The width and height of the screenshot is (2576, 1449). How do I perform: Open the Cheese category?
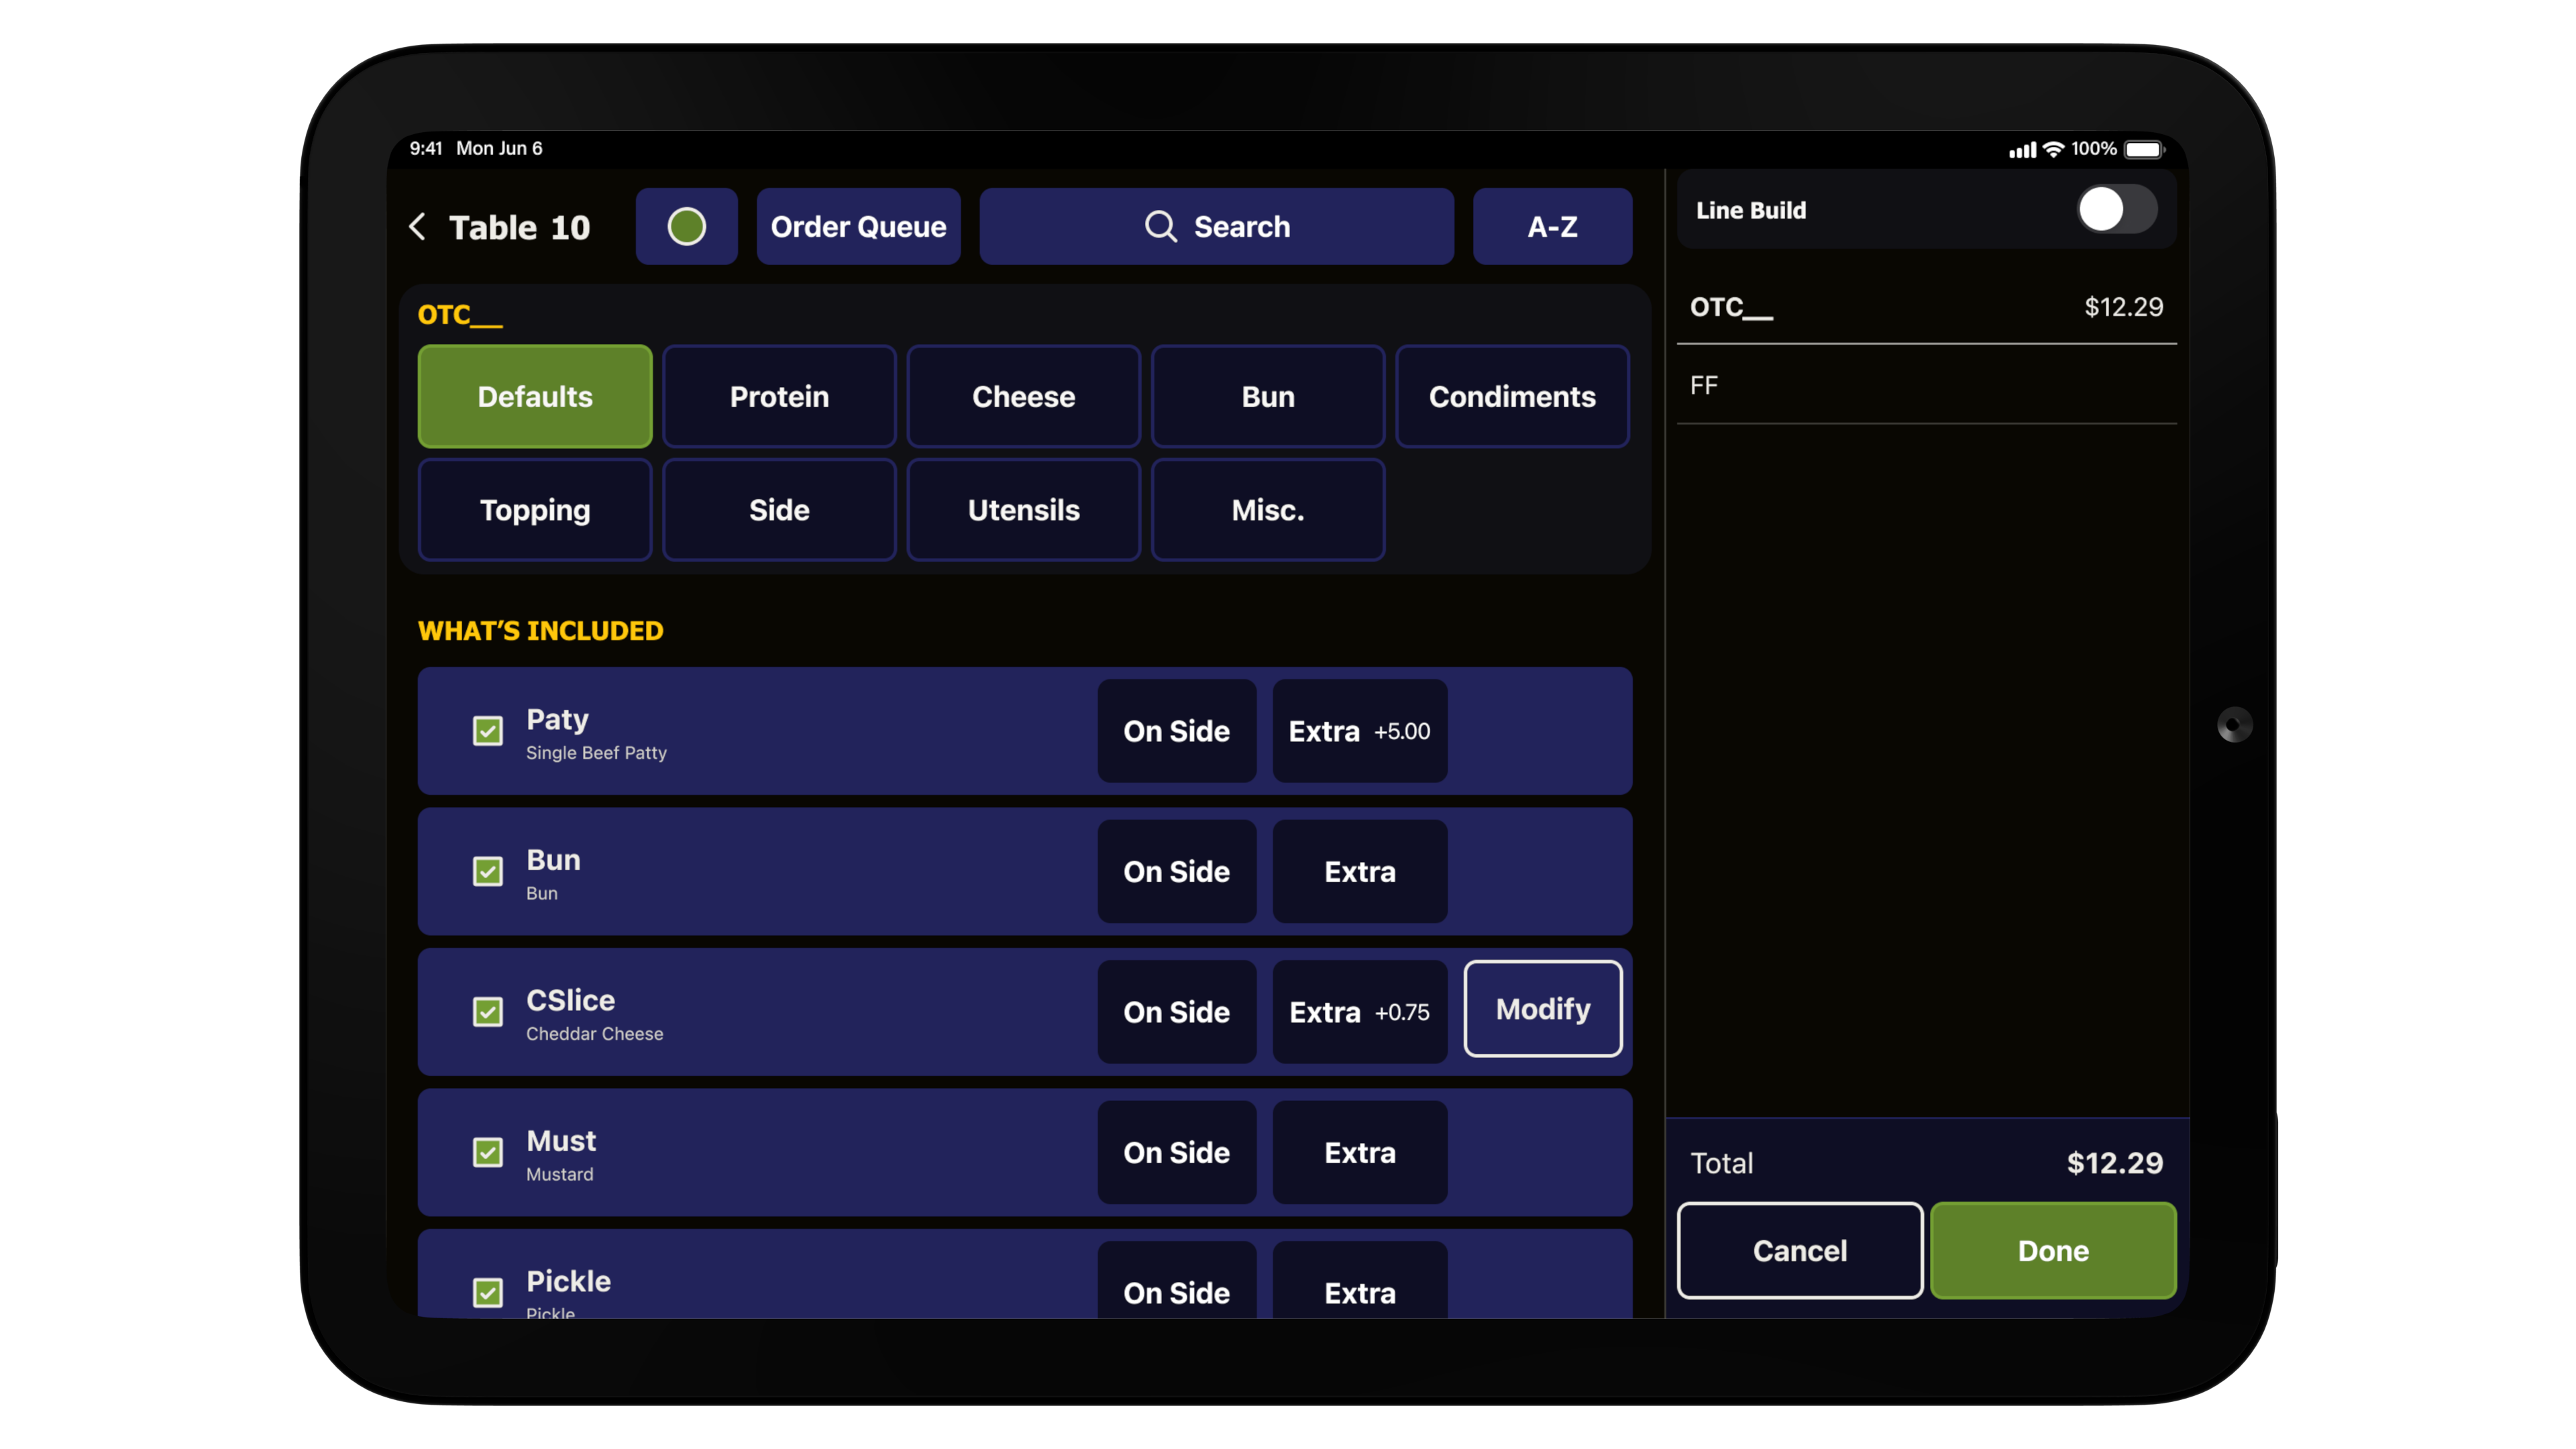pos(1023,396)
